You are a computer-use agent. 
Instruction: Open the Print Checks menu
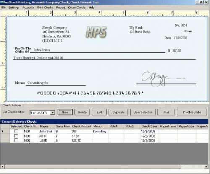(45, 8)
